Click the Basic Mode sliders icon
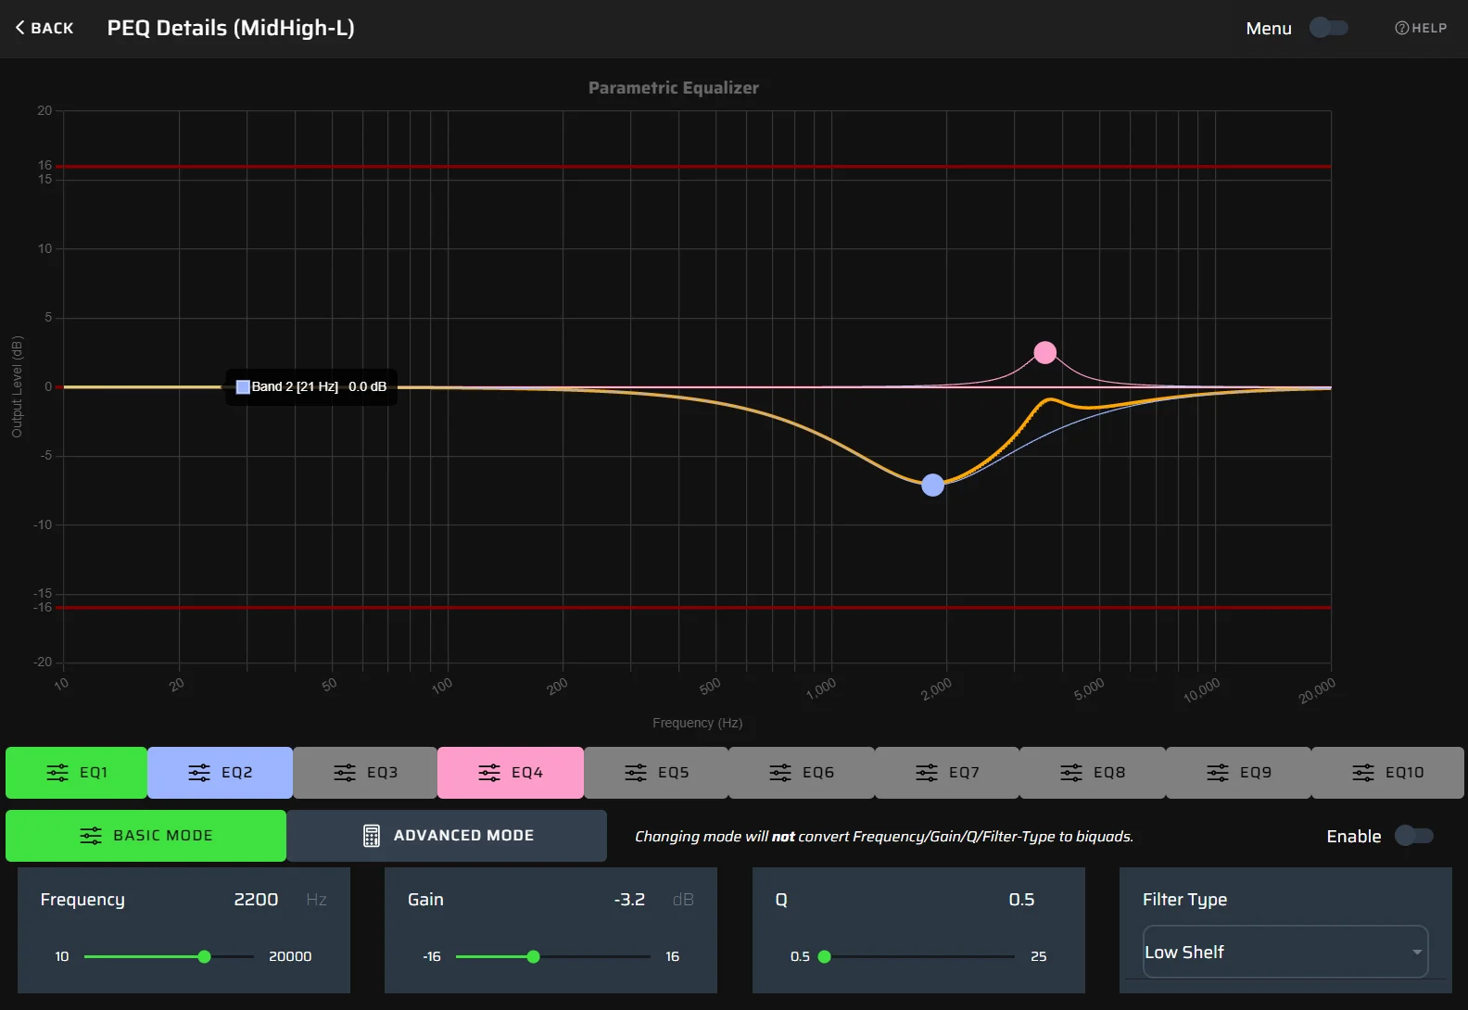 coord(91,836)
